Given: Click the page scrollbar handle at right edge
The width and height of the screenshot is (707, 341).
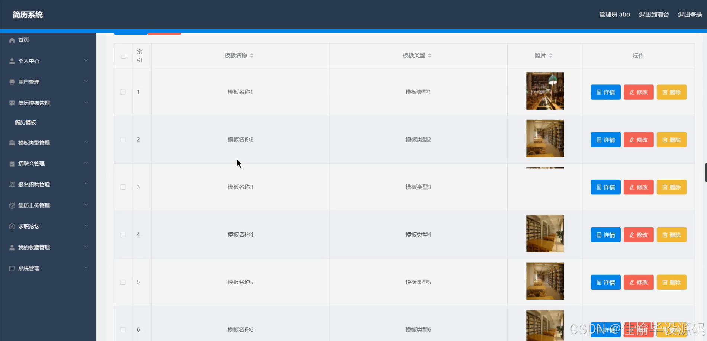Looking at the screenshot, I should (x=706, y=172).
